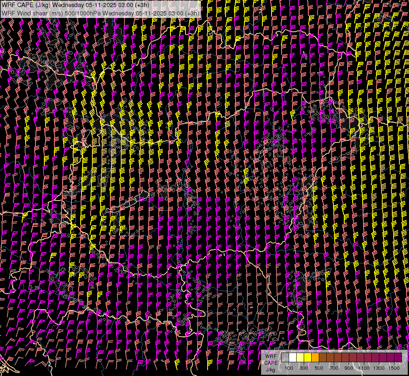Click the pale yellow CAPE legend swatch
The height and width of the screenshot is (376, 409).
coord(300,358)
